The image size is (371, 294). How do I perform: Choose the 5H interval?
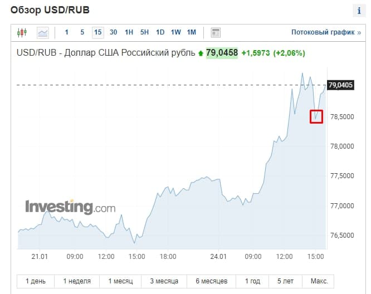click(145, 32)
